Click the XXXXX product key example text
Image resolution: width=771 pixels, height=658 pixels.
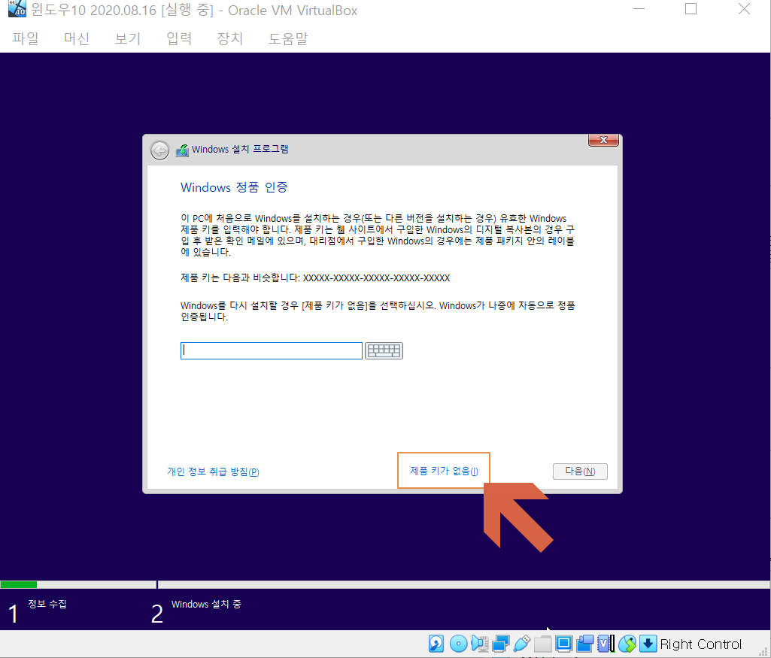click(x=377, y=277)
